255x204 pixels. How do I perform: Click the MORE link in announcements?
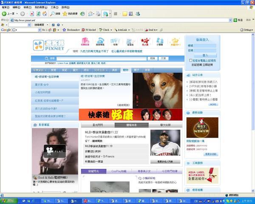click(213, 105)
